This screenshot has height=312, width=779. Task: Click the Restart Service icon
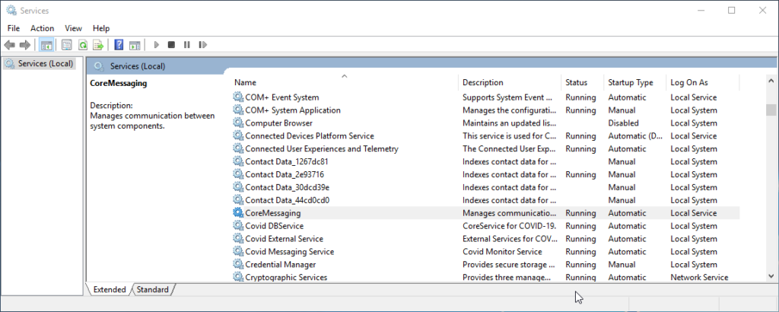201,45
